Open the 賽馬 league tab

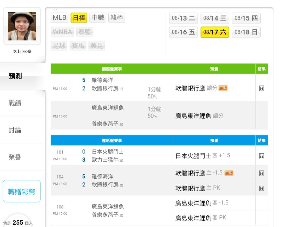tap(78, 46)
